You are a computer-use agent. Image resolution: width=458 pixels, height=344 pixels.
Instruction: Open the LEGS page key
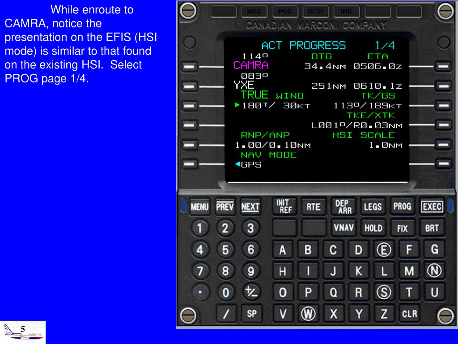(x=373, y=207)
